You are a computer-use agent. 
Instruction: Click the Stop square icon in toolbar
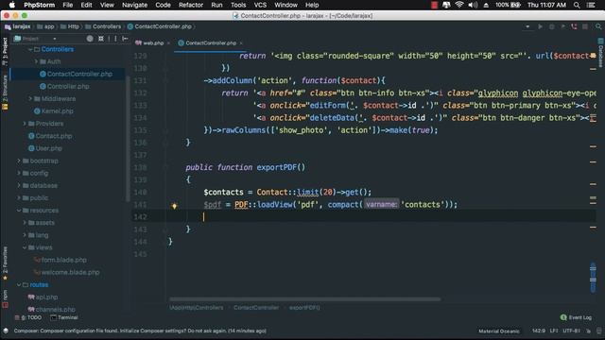(585, 26)
